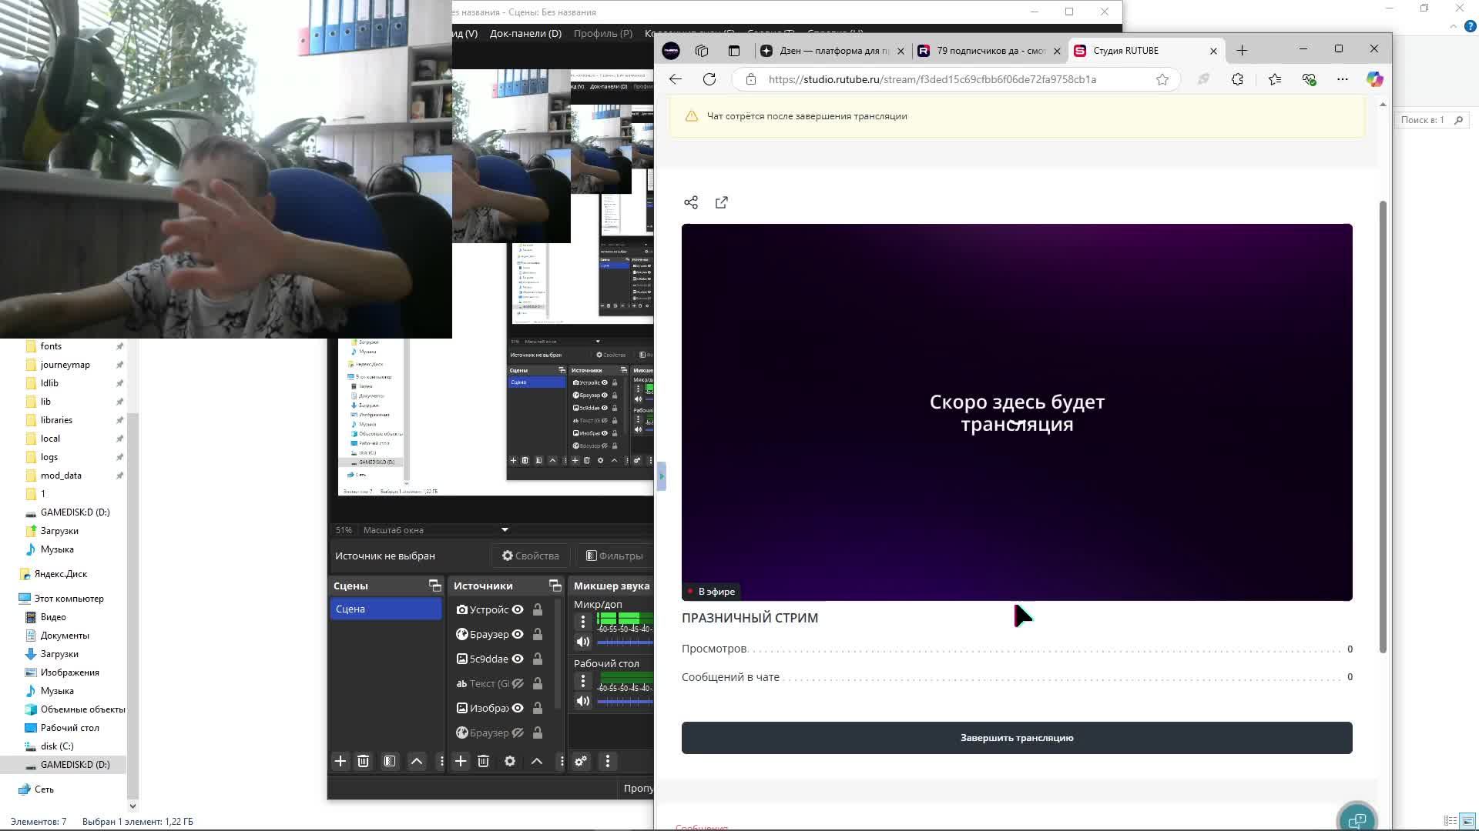Mute the Микр/доп audio speaker icon
This screenshot has height=831, width=1479.
pos(583,642)
